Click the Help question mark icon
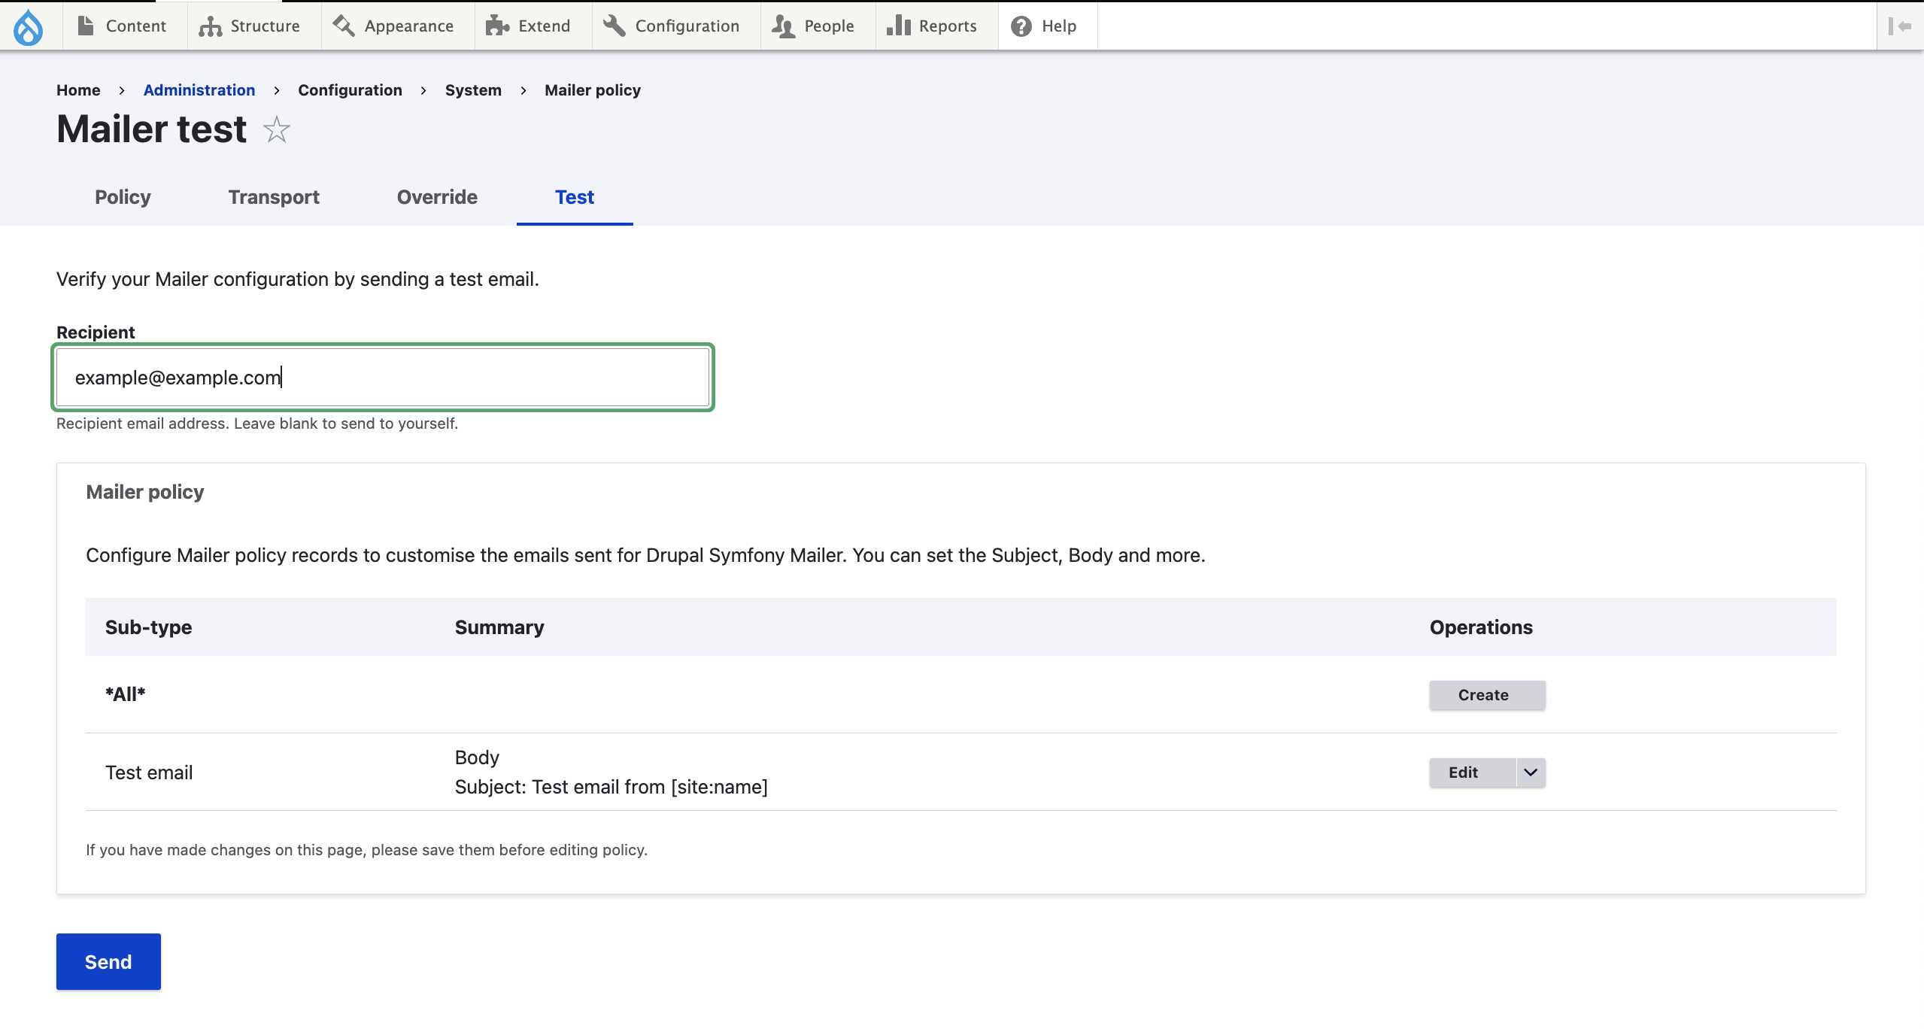 [1021, 26]
